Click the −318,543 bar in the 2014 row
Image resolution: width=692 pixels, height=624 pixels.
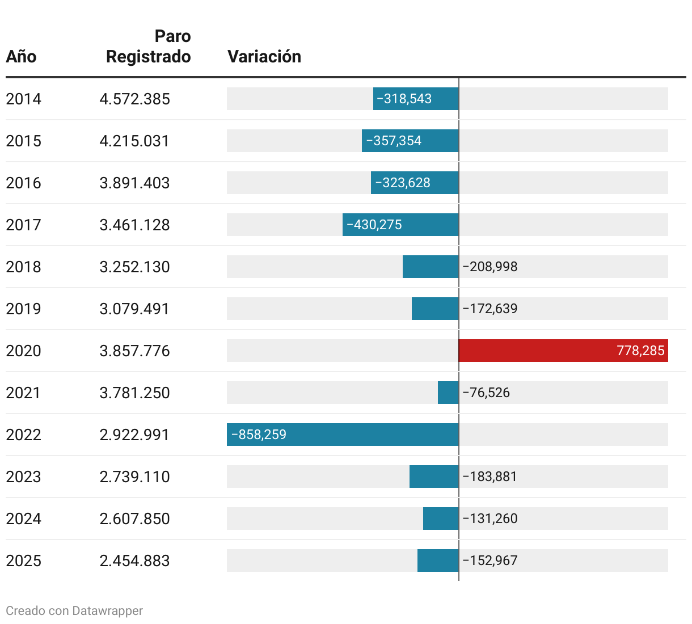pos(416,99)
